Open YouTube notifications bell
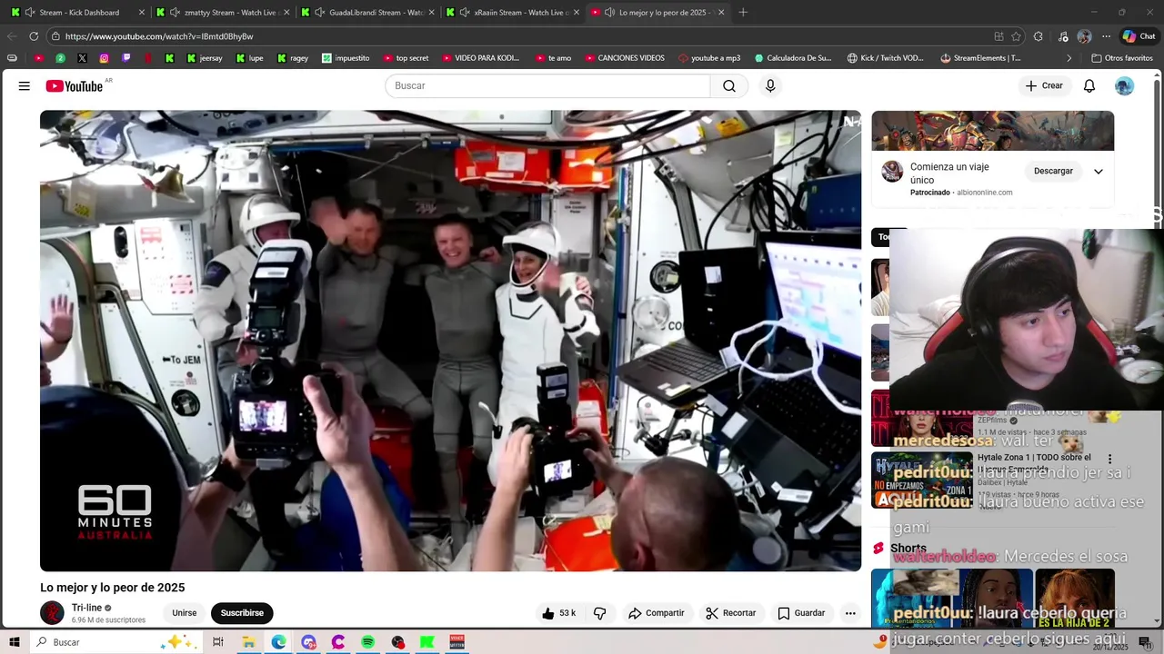The image size is (1164, 654). click(1089, 85)
